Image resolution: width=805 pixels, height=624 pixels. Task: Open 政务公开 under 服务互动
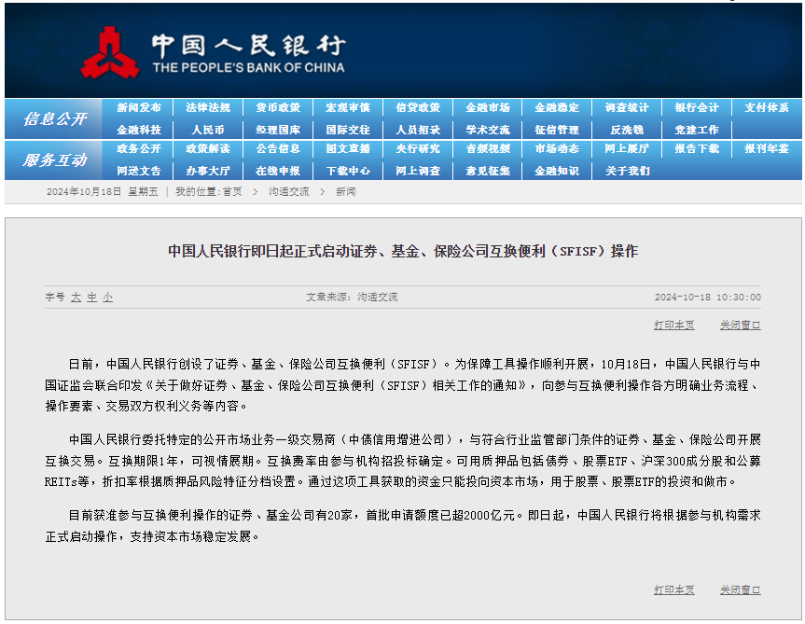pyautogui.click(x=139, y=149)
